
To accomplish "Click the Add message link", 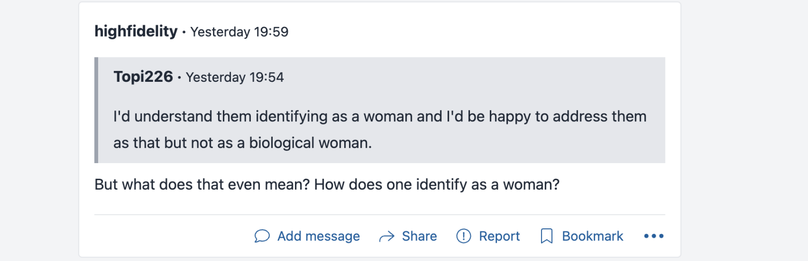I will tap(318, 236).
